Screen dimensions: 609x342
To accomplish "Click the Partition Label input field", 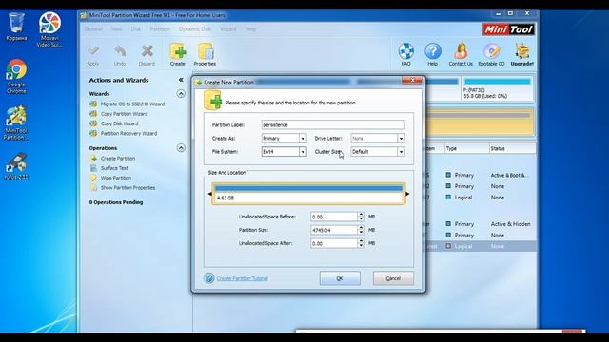I will [x=333, y=124].
